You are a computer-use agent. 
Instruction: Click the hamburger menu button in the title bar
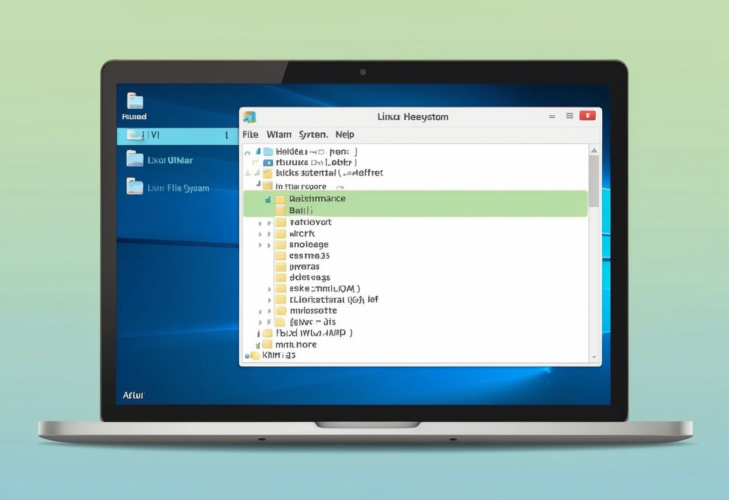[569, 115]
